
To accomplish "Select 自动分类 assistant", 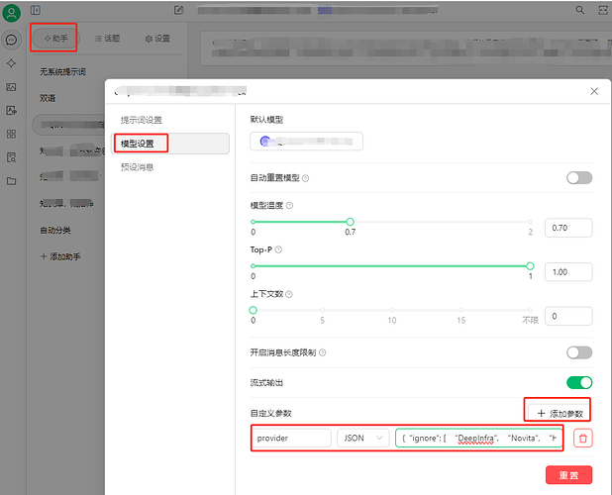I will [55, 230].
